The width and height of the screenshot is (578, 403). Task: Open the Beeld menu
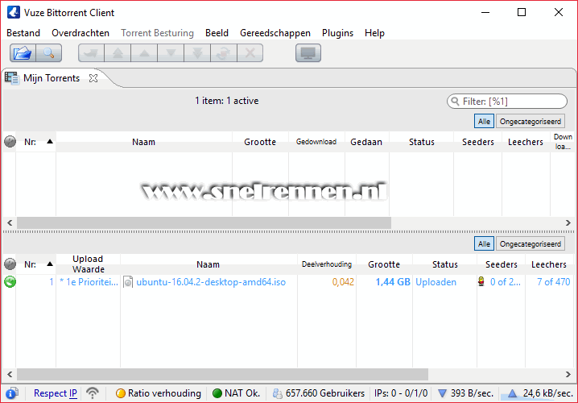(x=217, y=33)
